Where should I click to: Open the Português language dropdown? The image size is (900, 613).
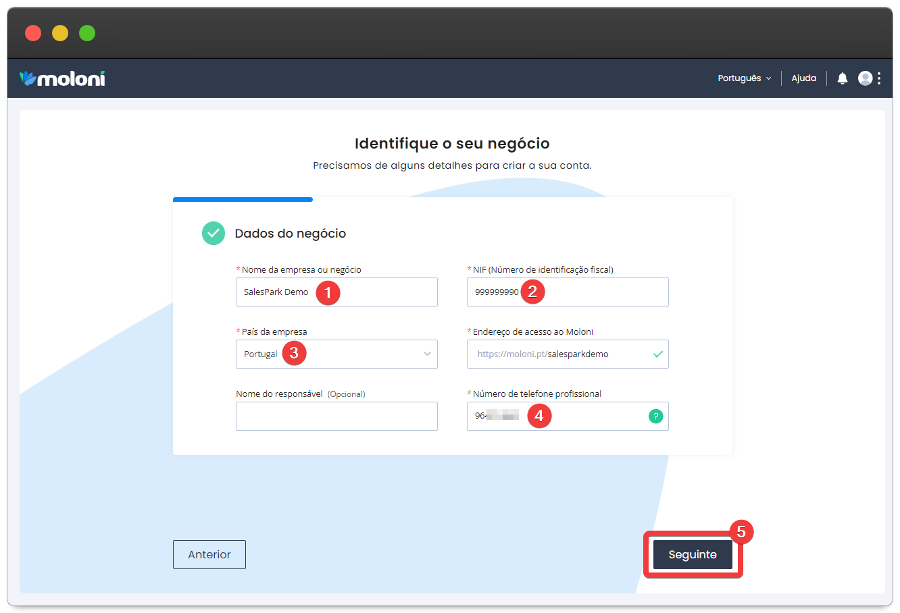coord(744,78)
